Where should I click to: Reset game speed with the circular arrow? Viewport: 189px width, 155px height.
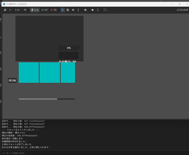click(25, 10)
